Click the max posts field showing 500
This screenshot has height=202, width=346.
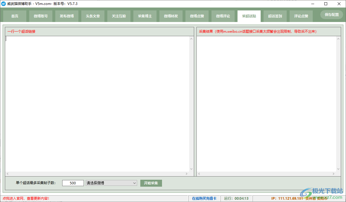(73, 183)
